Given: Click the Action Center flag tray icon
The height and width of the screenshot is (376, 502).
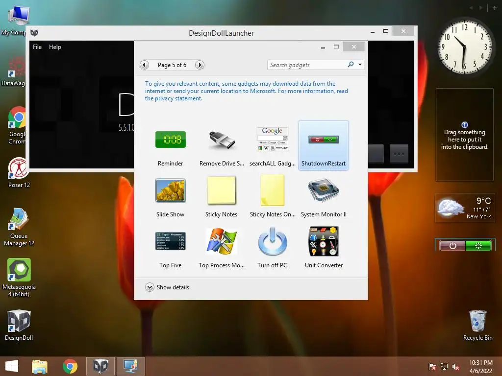Looking at the screenshot, I should coord(432,367).
